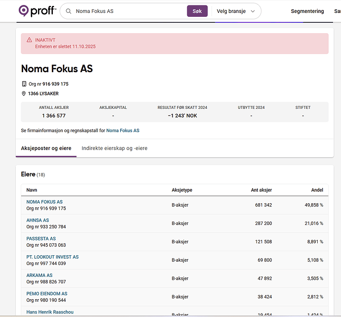
Task: Switch to Indirekte eierskap og -eiere tab
Action: [114, 148]
